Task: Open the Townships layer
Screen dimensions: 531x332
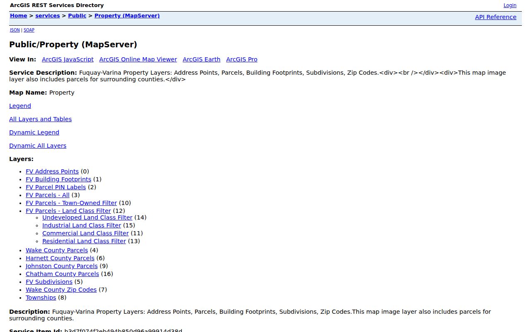Action: click(41, 298)
